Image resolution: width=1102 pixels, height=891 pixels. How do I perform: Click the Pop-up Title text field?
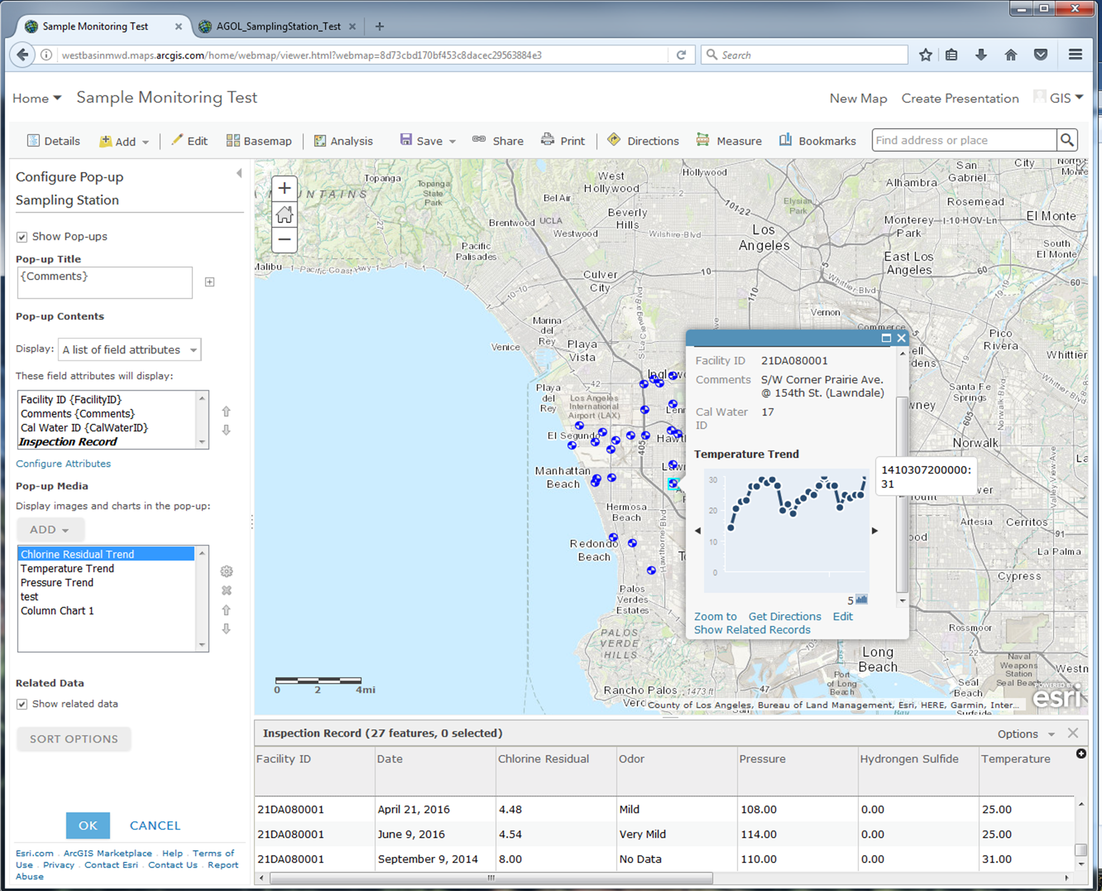coord(104,282)
